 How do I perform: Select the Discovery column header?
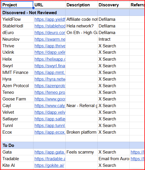pos(114,5)
